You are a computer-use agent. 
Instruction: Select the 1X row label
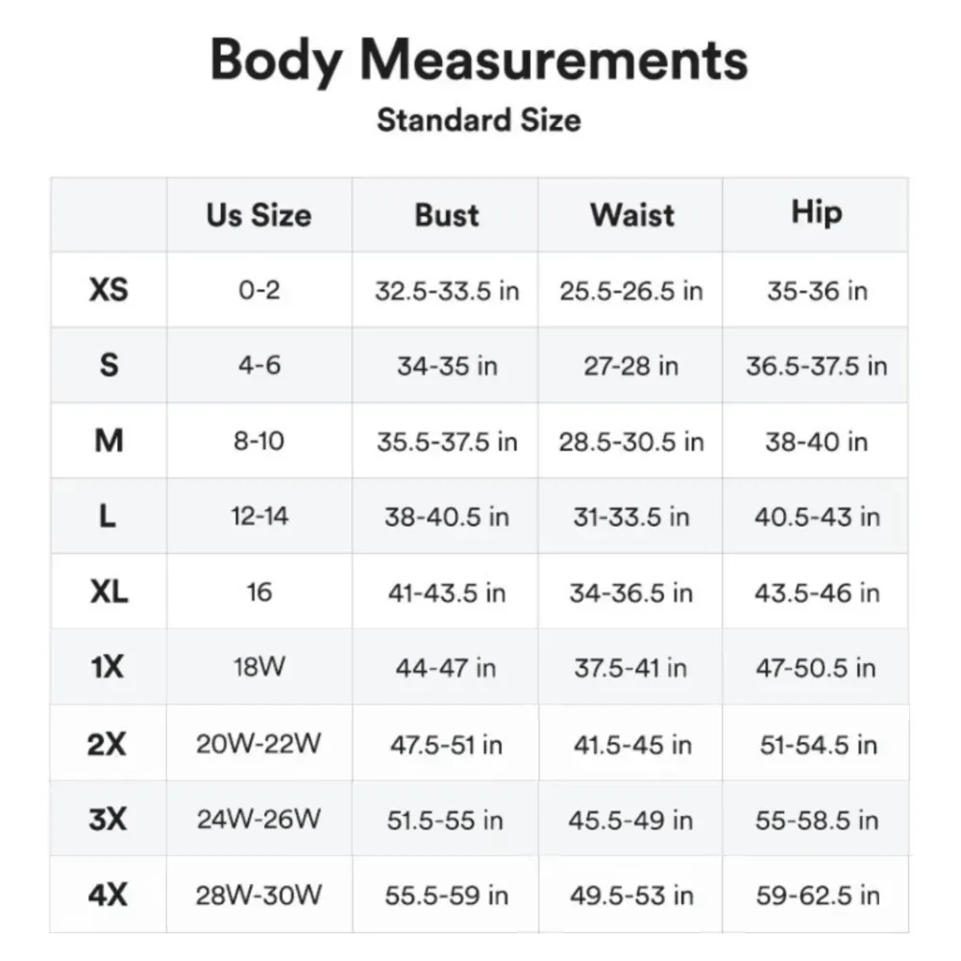(x=108, y=667)
